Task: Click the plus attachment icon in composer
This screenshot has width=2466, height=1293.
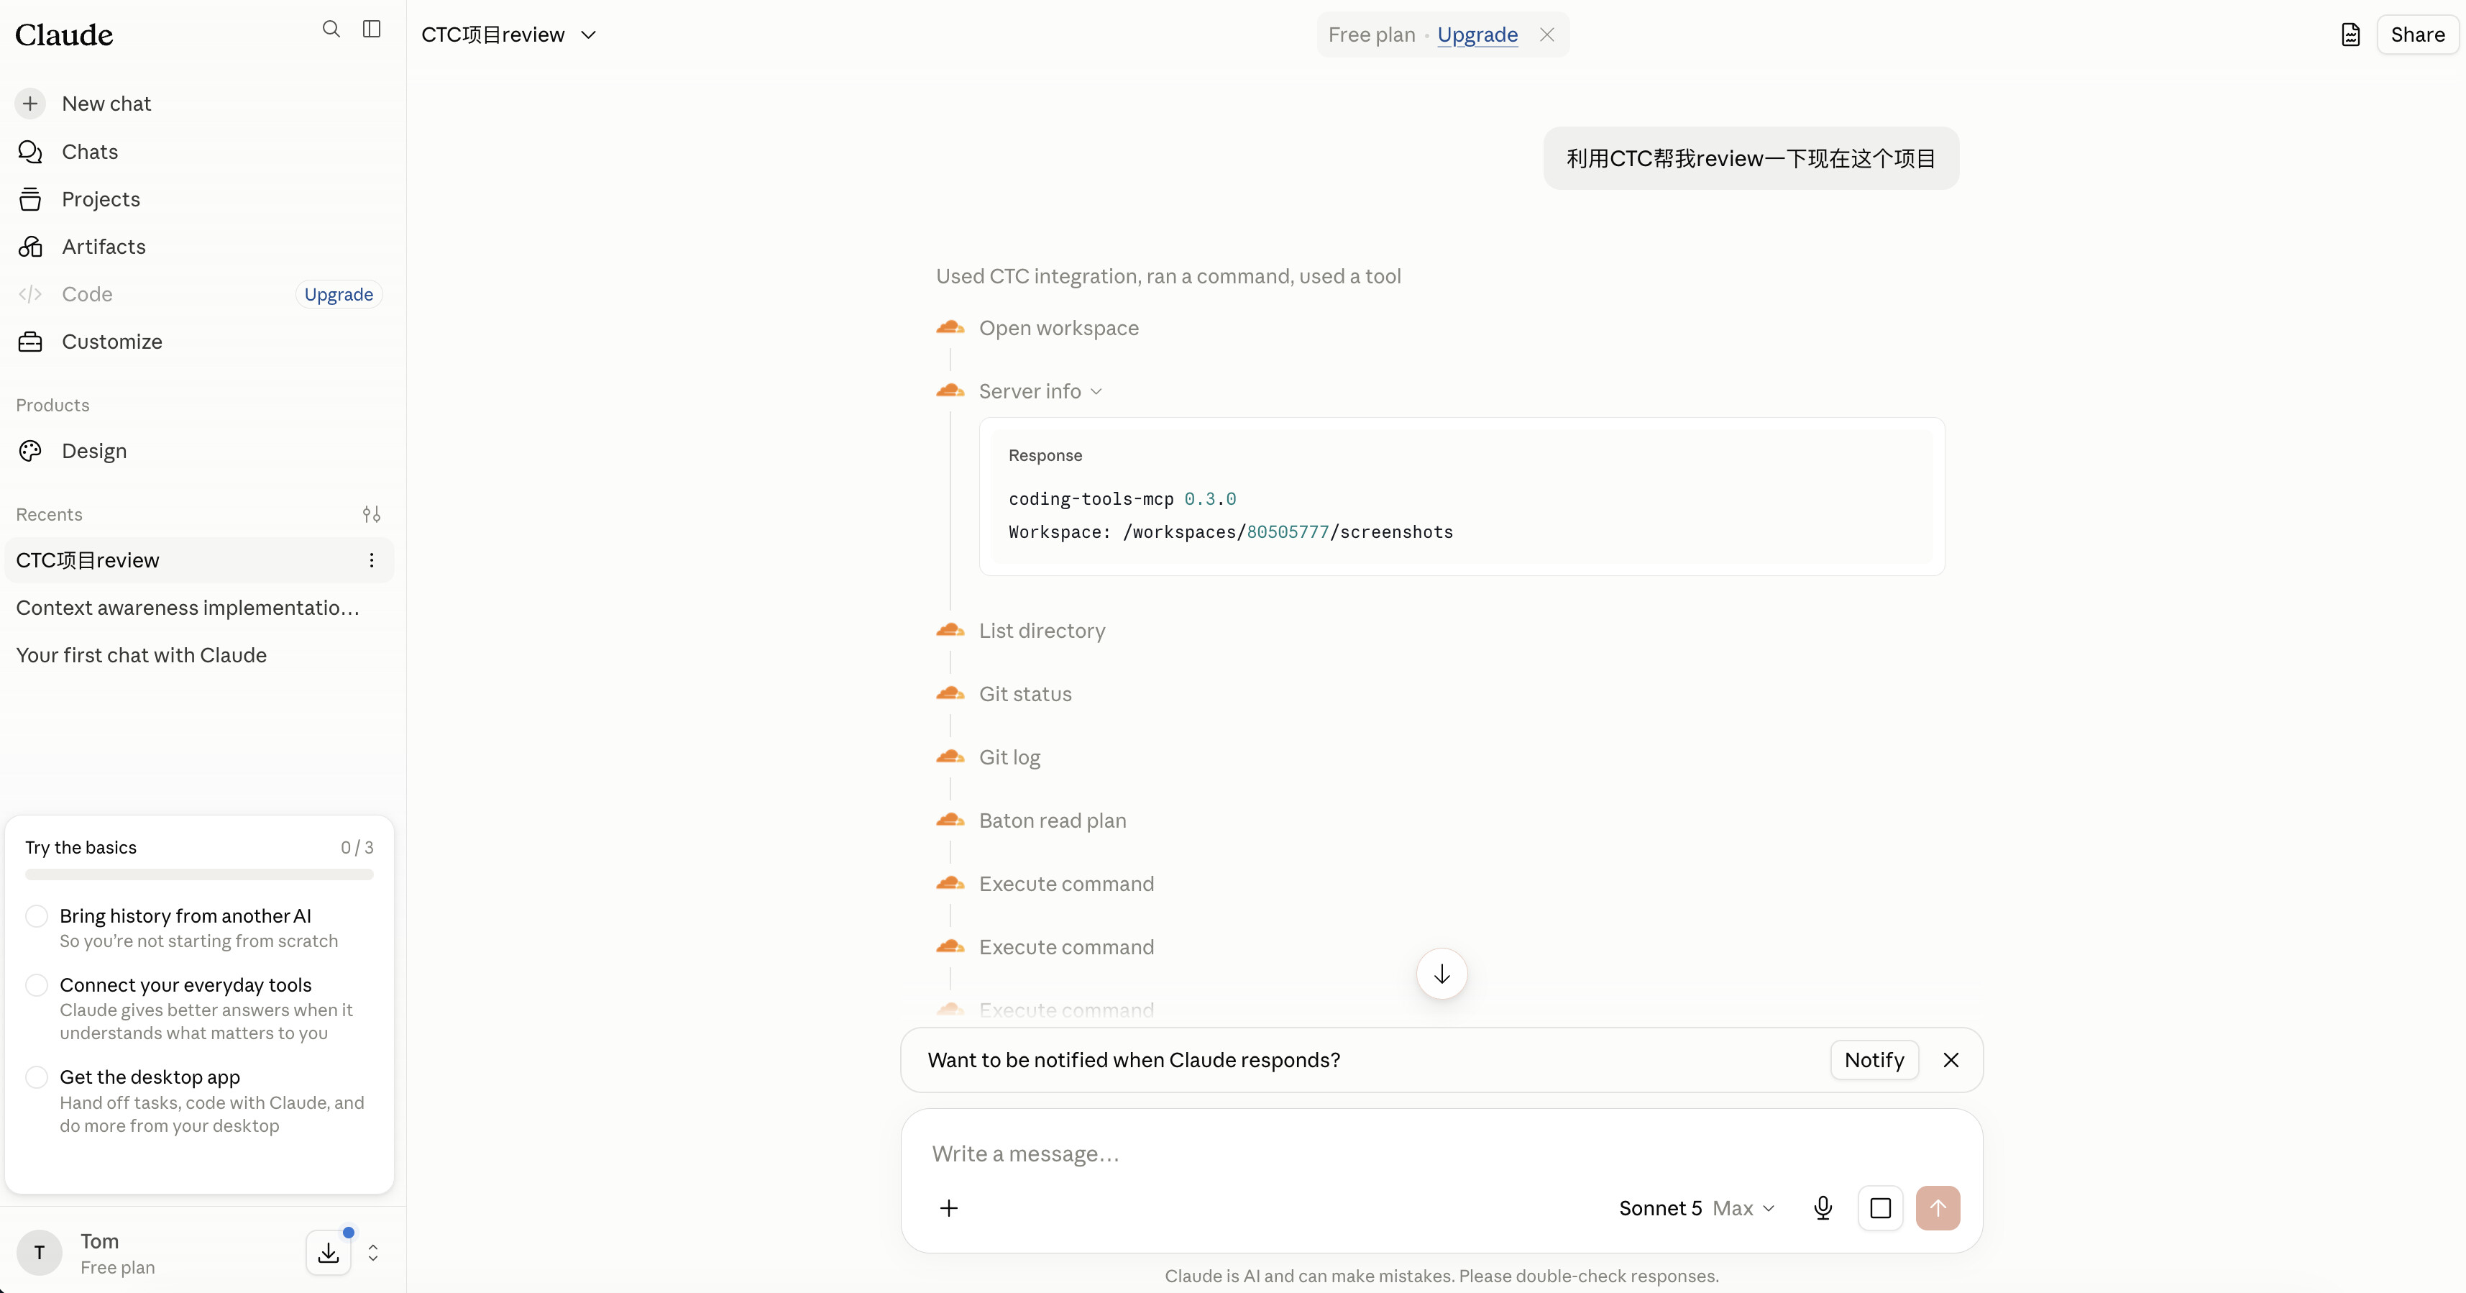Action: pyautogui.click(x=949, y=1209)
